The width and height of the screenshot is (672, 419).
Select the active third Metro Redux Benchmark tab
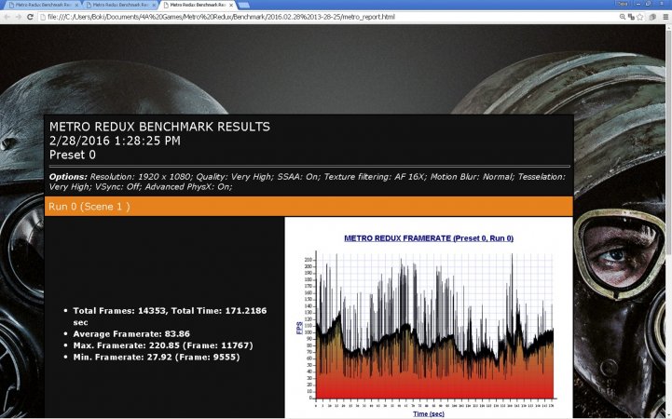tap(198, 5)
